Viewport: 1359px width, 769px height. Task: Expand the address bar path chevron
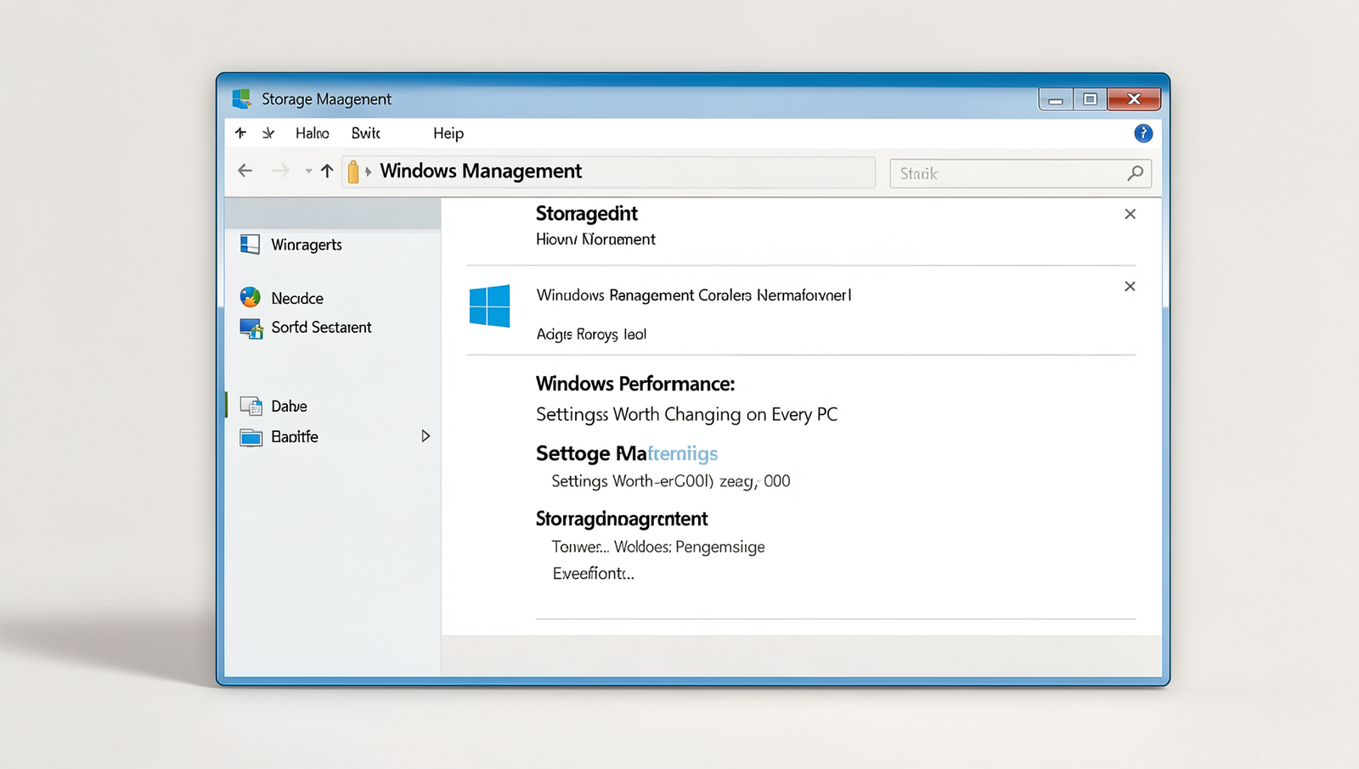point(369,171)
